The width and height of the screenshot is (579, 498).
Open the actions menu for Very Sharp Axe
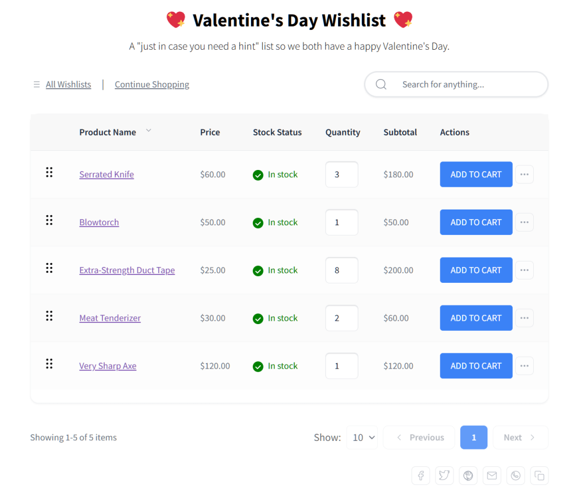click(x=524, y=366)
